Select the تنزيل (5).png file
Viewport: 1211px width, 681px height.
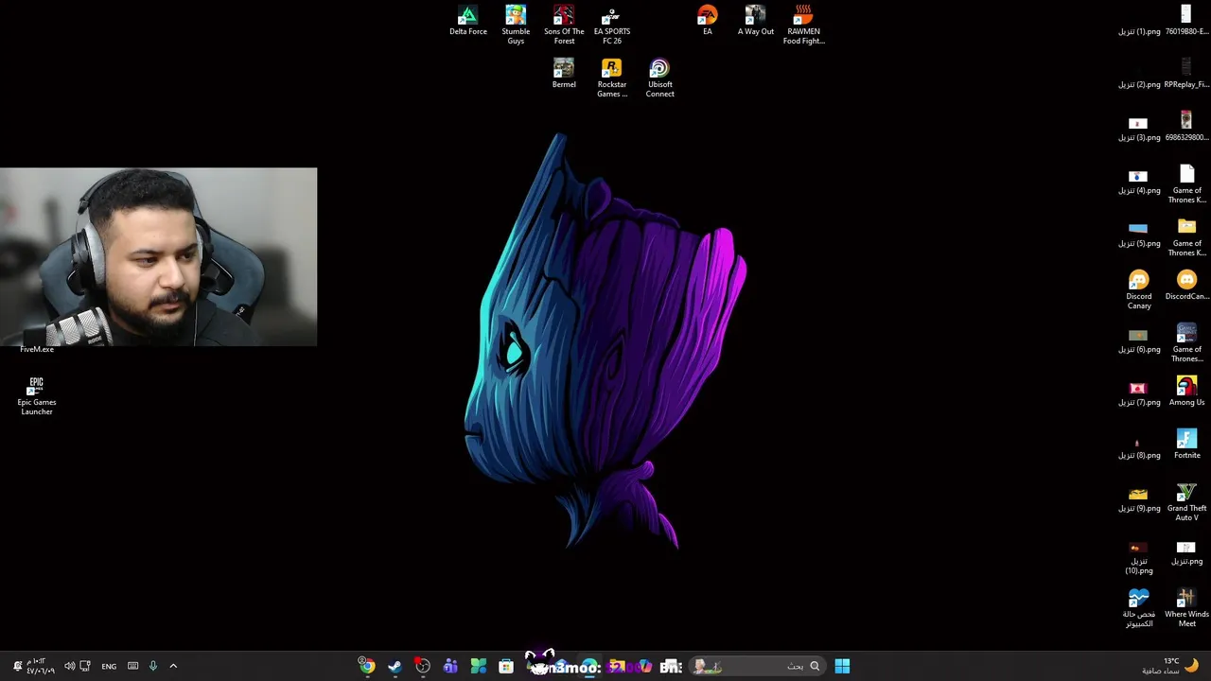pyautogui.click(x=1138, y=235)
